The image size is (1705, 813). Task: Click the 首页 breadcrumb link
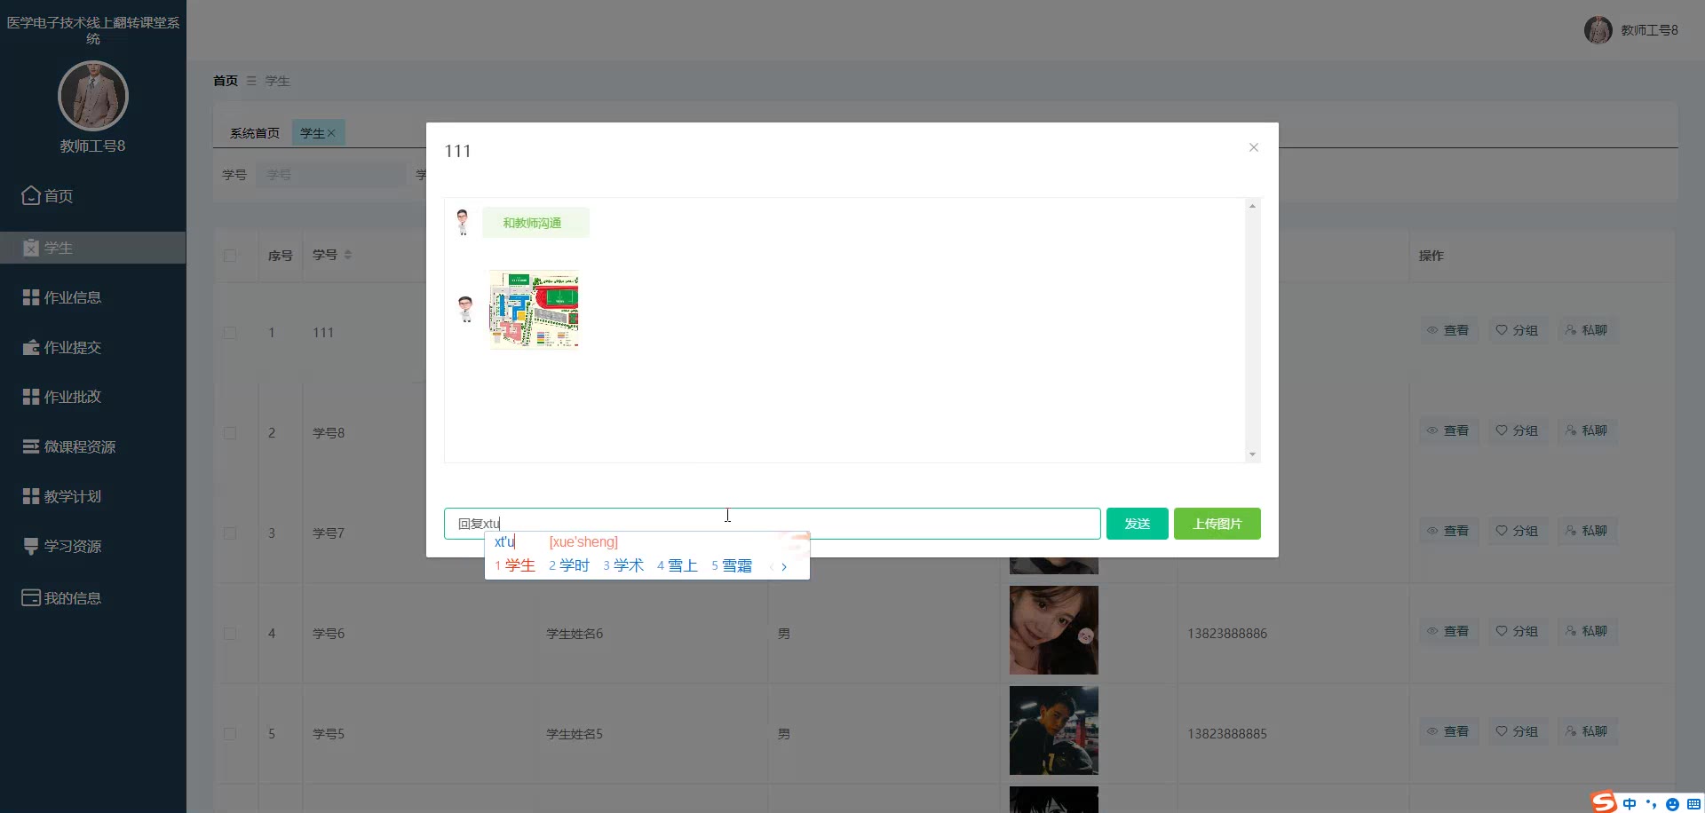226,81
